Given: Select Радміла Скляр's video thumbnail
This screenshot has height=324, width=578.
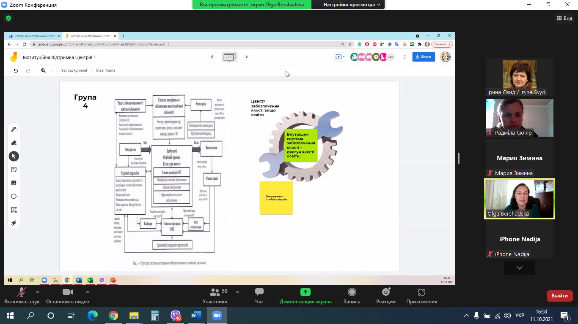Looking at the screenshot, I should click(520, 118).
